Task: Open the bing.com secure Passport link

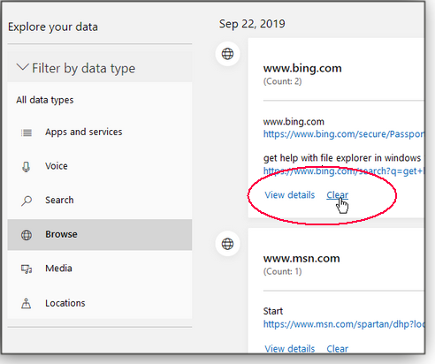Action: coord(344,134)
